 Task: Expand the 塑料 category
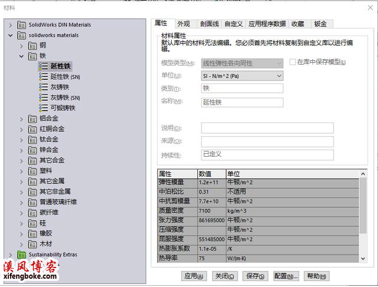pyautogui.click(x=21, y=171)
